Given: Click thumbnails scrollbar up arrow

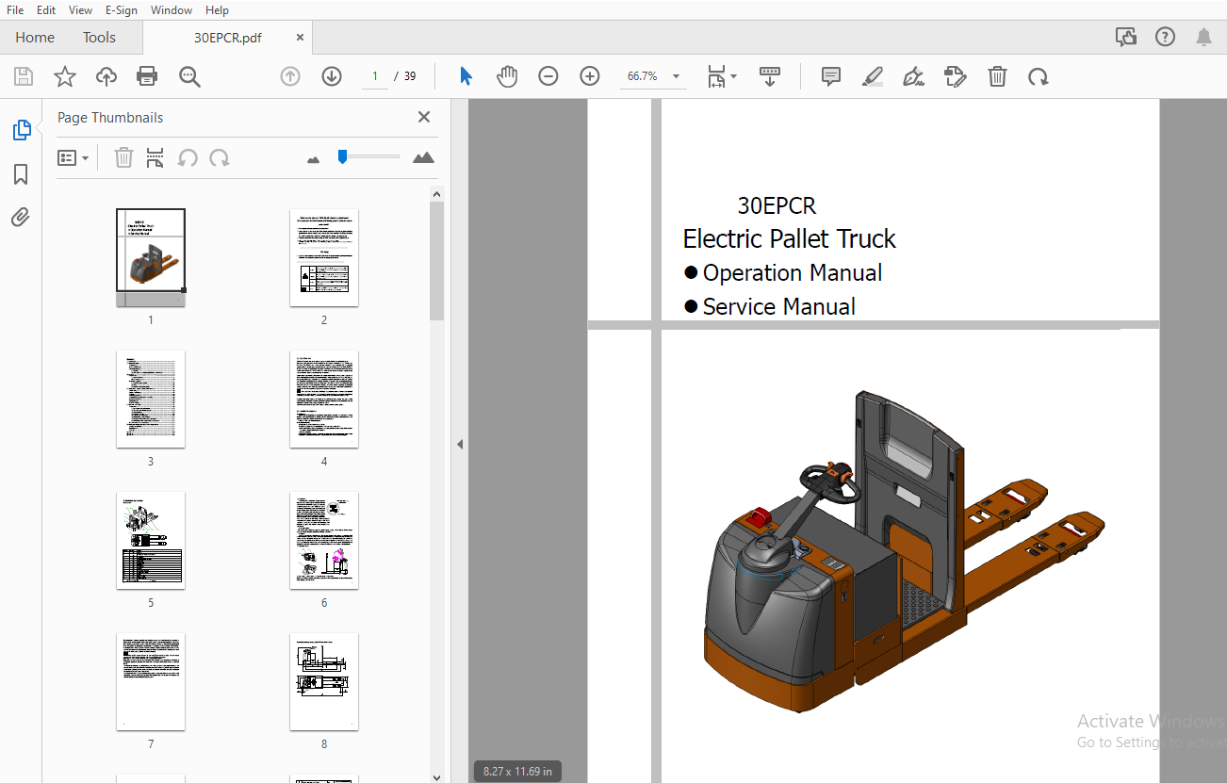Looking at the screenshot, I should pyautogui.click(x=436, y=194).
